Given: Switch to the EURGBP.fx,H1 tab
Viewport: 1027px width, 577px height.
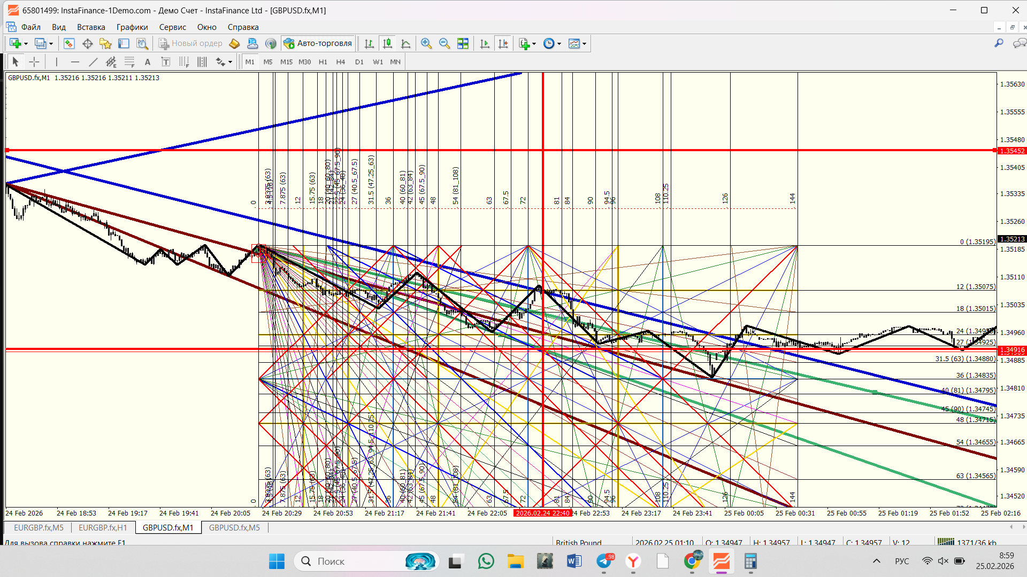Looking at the screenshot, I should [103, 527].
